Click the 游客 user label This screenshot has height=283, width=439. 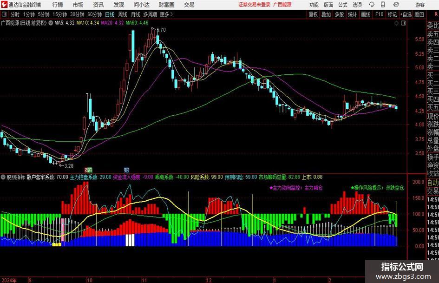tap(419, 5)
